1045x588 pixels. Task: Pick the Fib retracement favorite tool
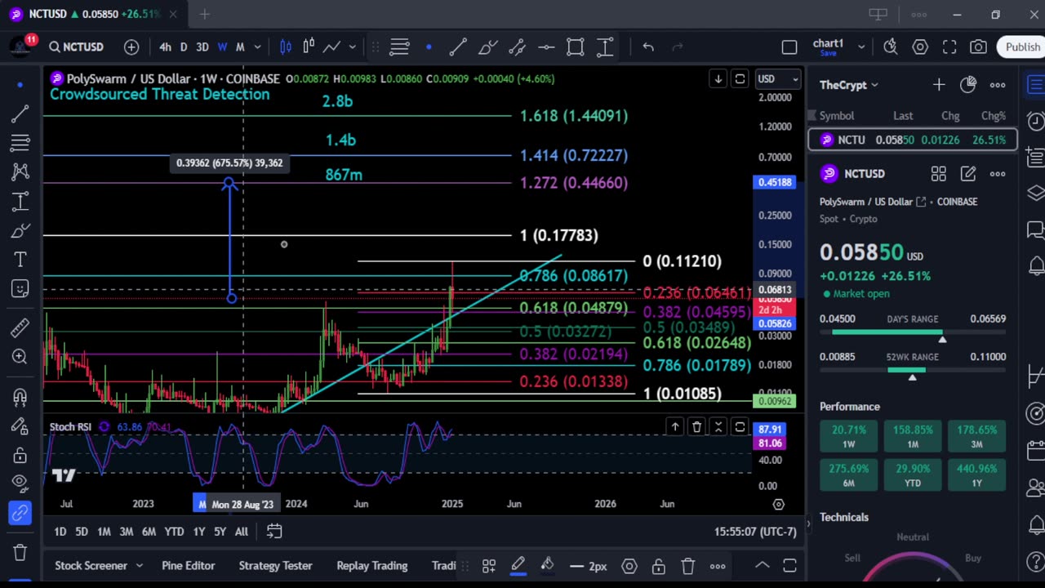[399, 47]
